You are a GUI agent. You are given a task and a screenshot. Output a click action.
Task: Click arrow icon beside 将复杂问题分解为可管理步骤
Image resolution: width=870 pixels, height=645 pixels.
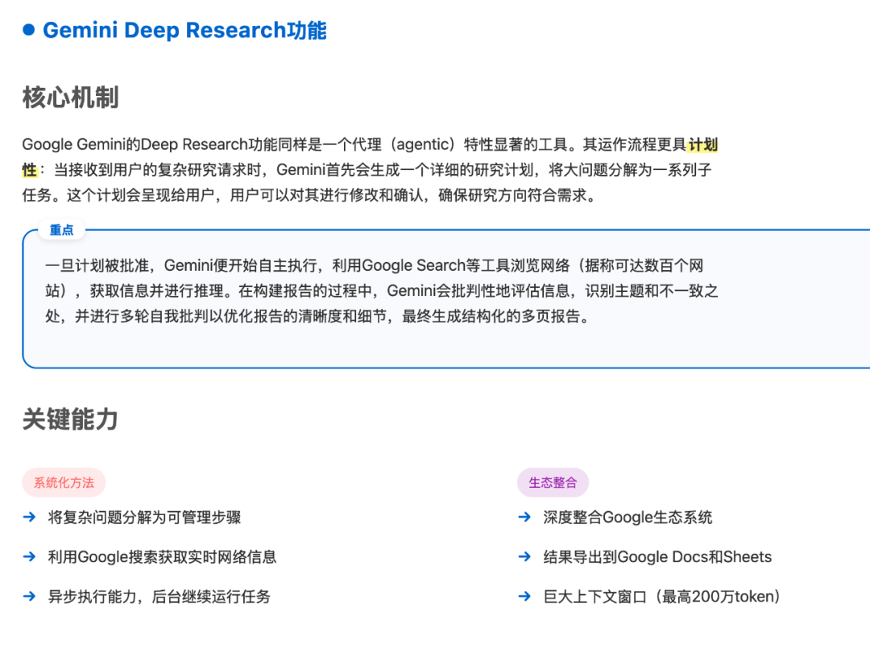click(30, 518)
